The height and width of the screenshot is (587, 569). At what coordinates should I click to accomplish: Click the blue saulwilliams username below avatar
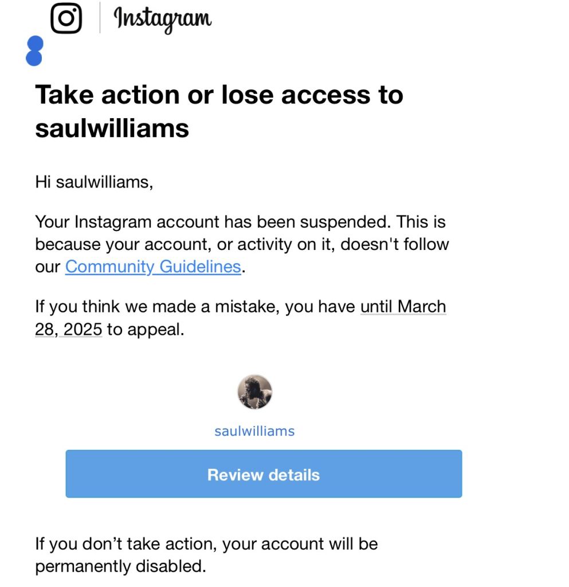pos(255,431)
